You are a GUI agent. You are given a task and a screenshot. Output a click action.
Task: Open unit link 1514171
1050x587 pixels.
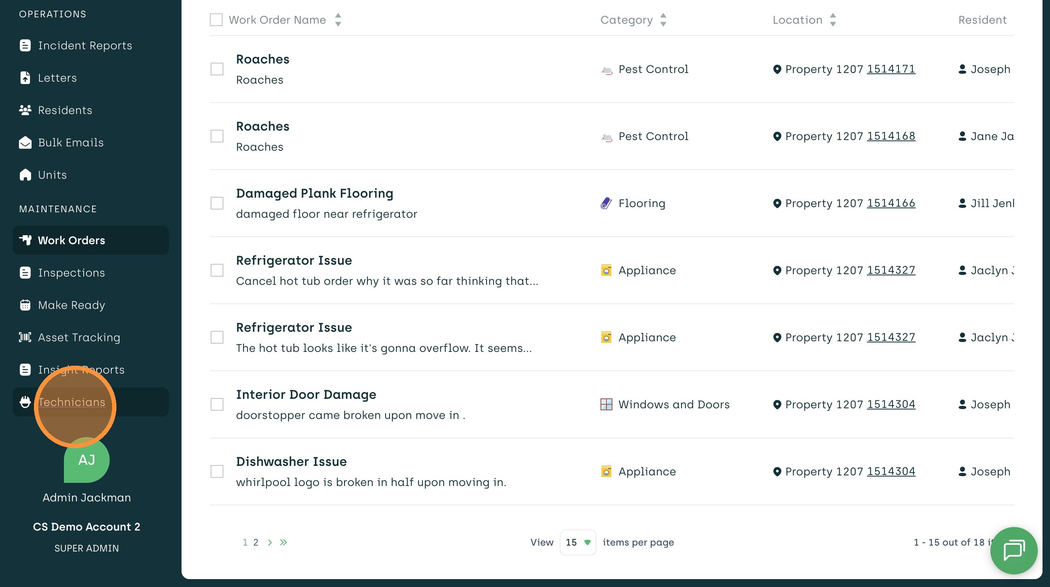coord(891,69)
